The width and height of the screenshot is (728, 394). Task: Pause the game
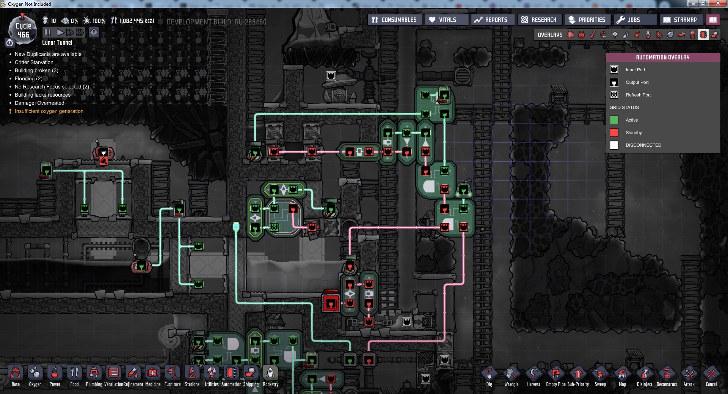(48, 33)
